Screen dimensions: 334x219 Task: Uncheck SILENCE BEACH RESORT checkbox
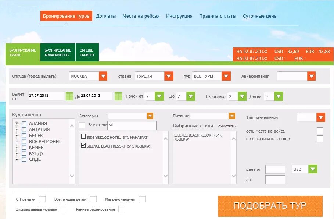point(83,145)
